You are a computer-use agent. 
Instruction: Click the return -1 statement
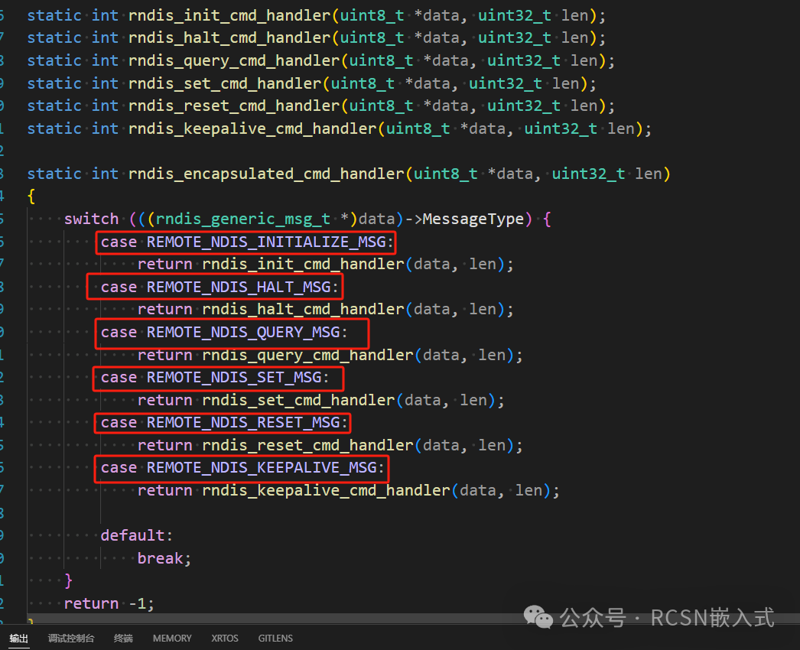tap(109, 603)
